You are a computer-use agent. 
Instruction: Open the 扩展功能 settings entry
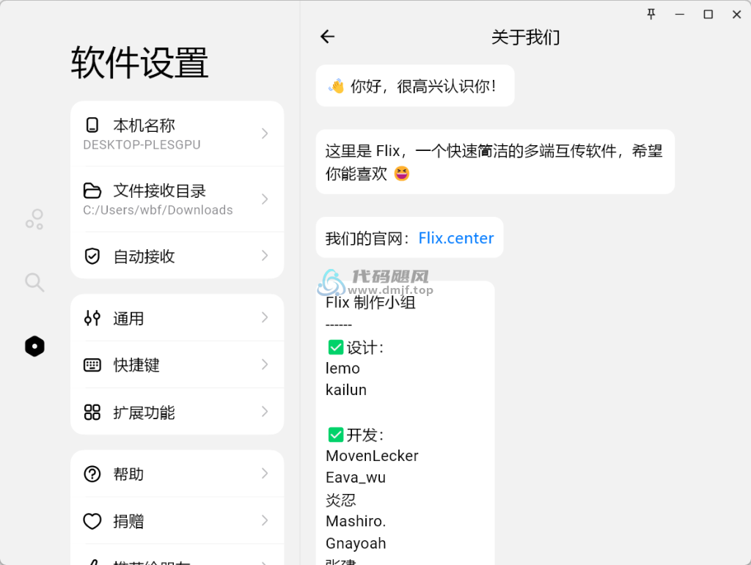(x=177, y=412)
